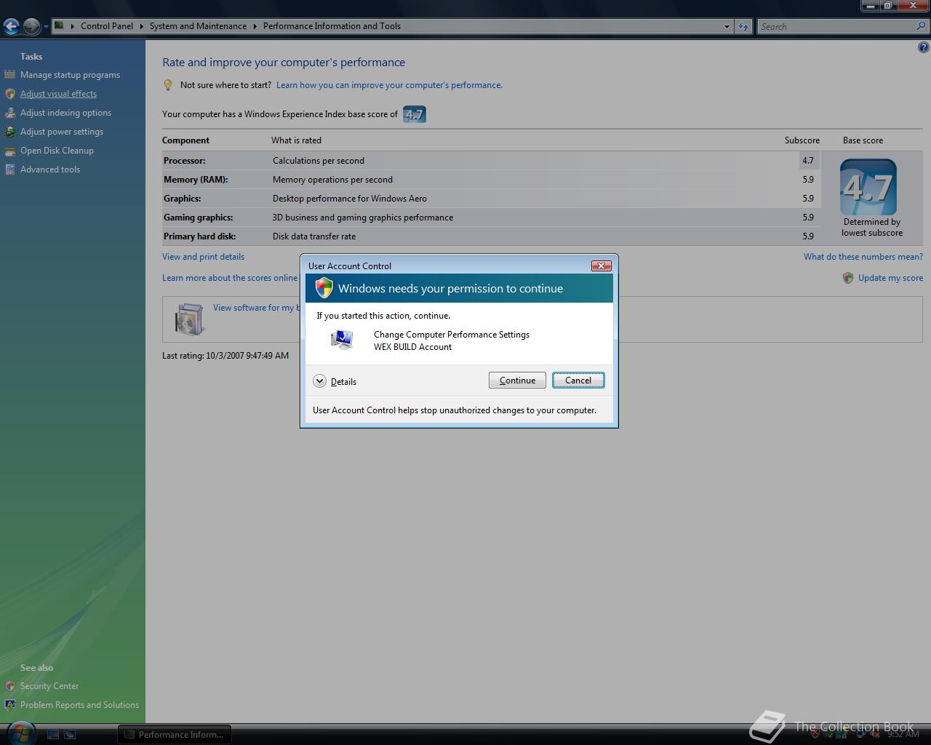Select the Gaming graphics row label
The width and height of the screenshot is (931, 745).
click(198, 218)
